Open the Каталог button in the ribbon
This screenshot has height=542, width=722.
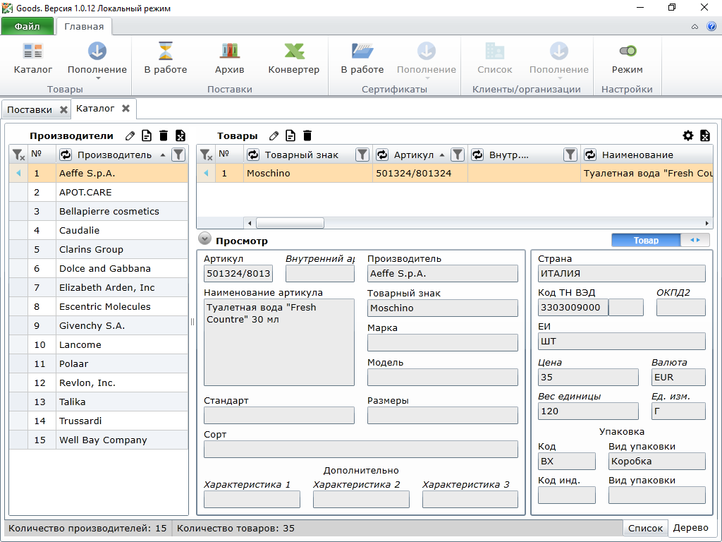tap(32, 58)
